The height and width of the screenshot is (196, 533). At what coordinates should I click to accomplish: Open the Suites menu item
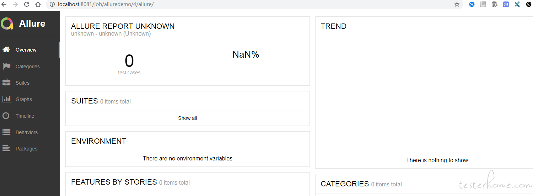click(x=30, y=83)
